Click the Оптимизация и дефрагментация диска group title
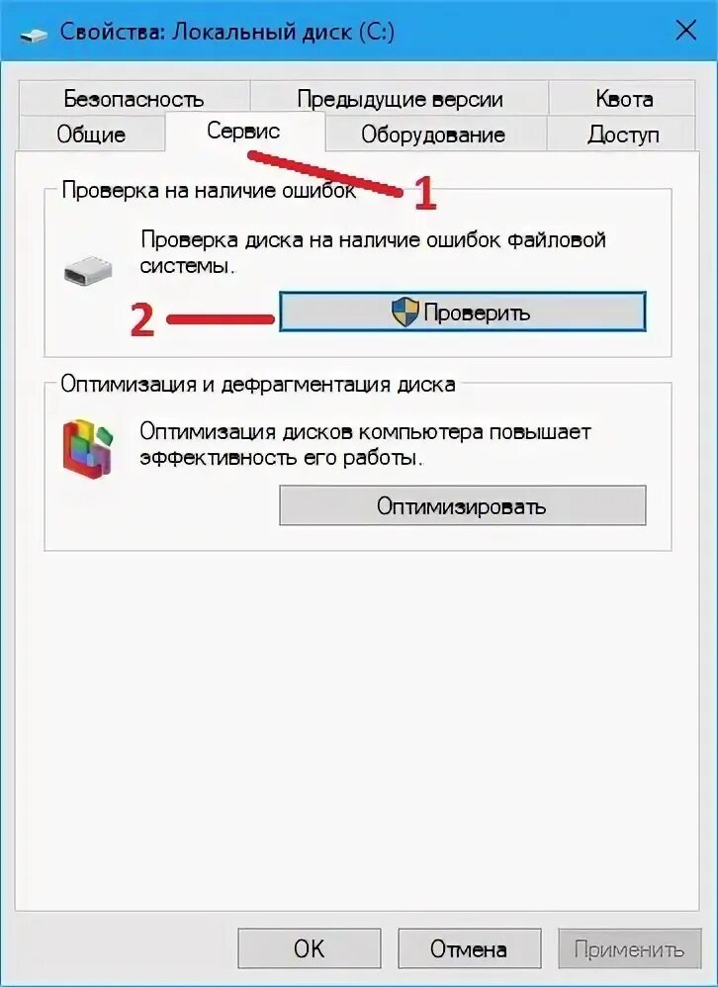The height and width of the screenshot is (987, 718). pos(258,384)
